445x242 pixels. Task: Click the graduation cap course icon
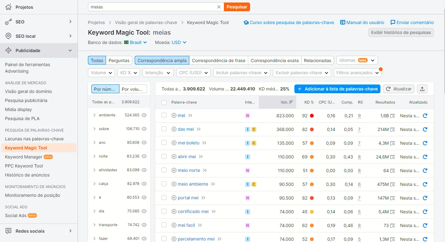(x=246, y=22)
